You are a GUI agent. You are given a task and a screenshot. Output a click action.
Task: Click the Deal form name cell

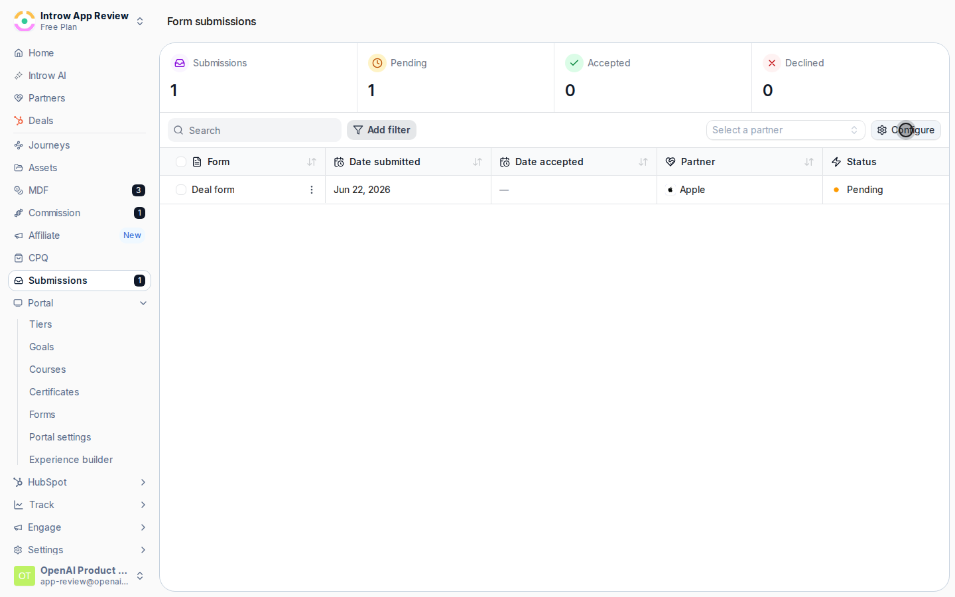coord(213,190)
